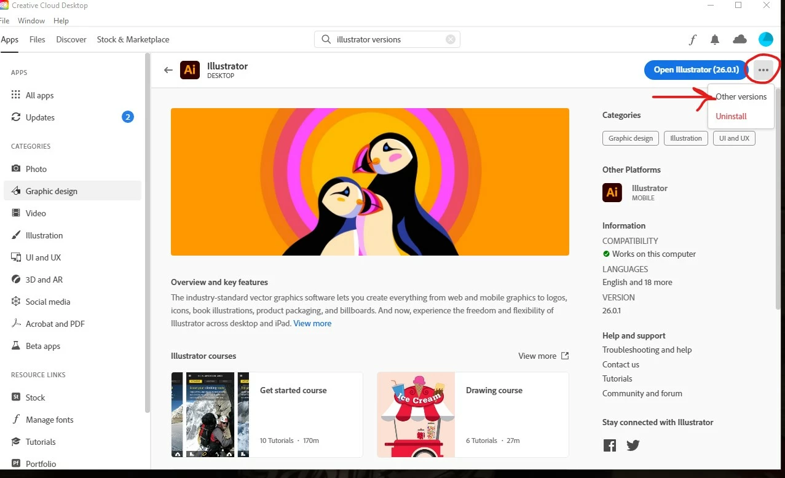Click Open Illustrator (26.0.1) button

click(696, 70)
